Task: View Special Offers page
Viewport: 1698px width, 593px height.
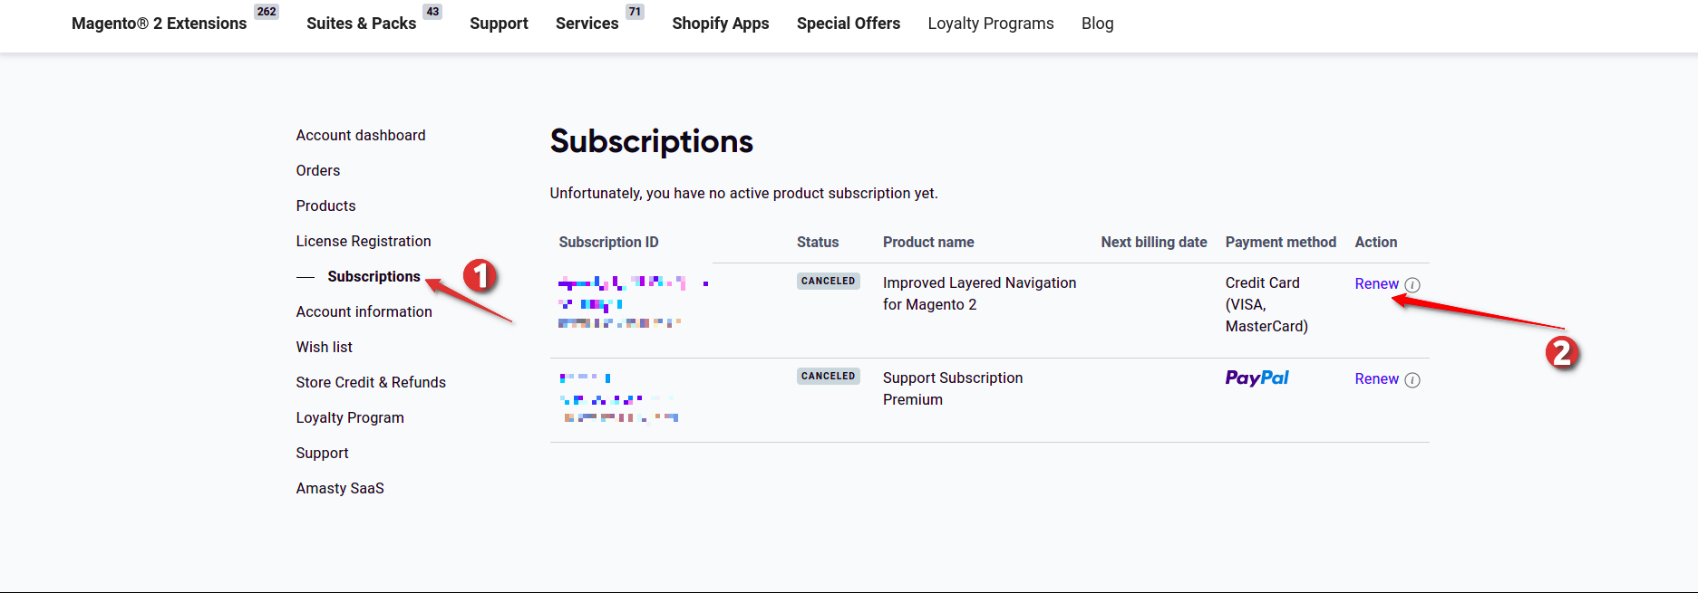Action: (x=849, y=24)
